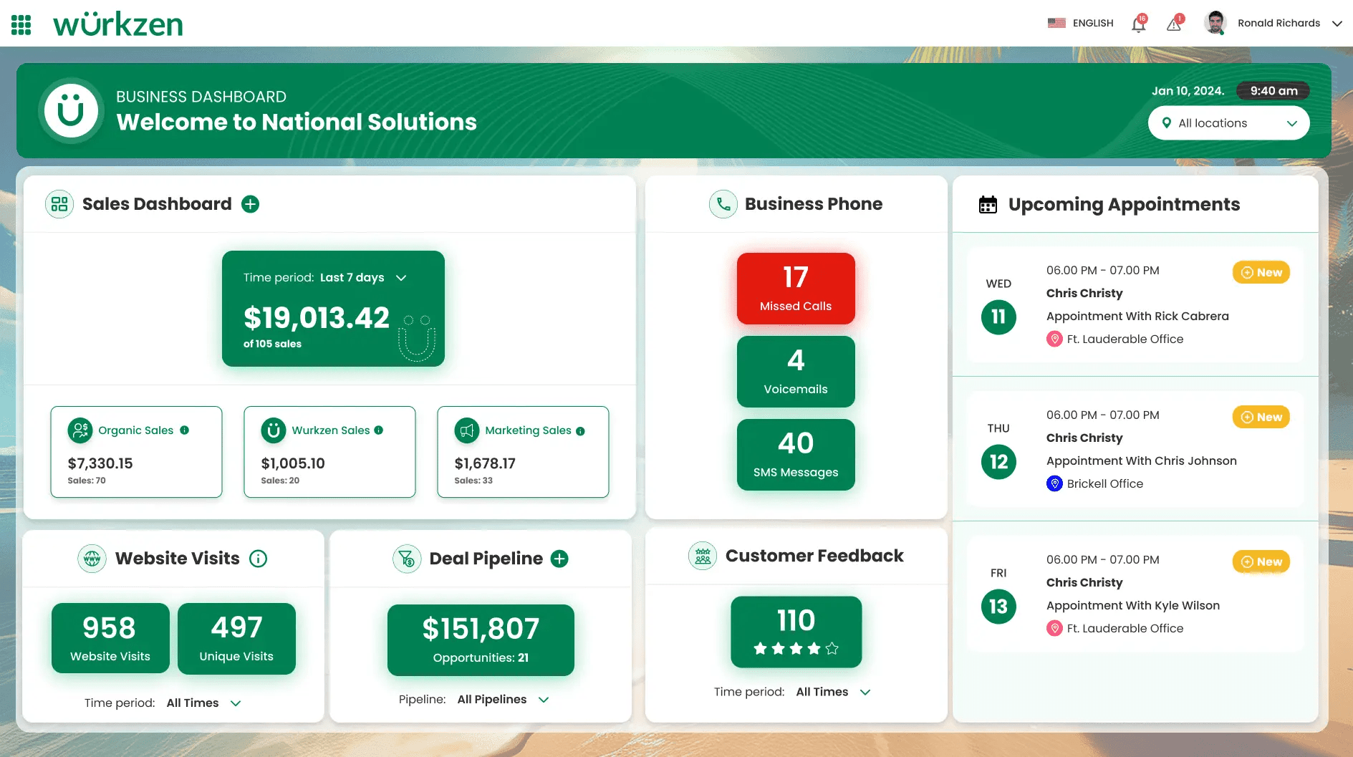Open the SMS Messages tile
The width and height of the screenshot is (1353, 757).
796,455
